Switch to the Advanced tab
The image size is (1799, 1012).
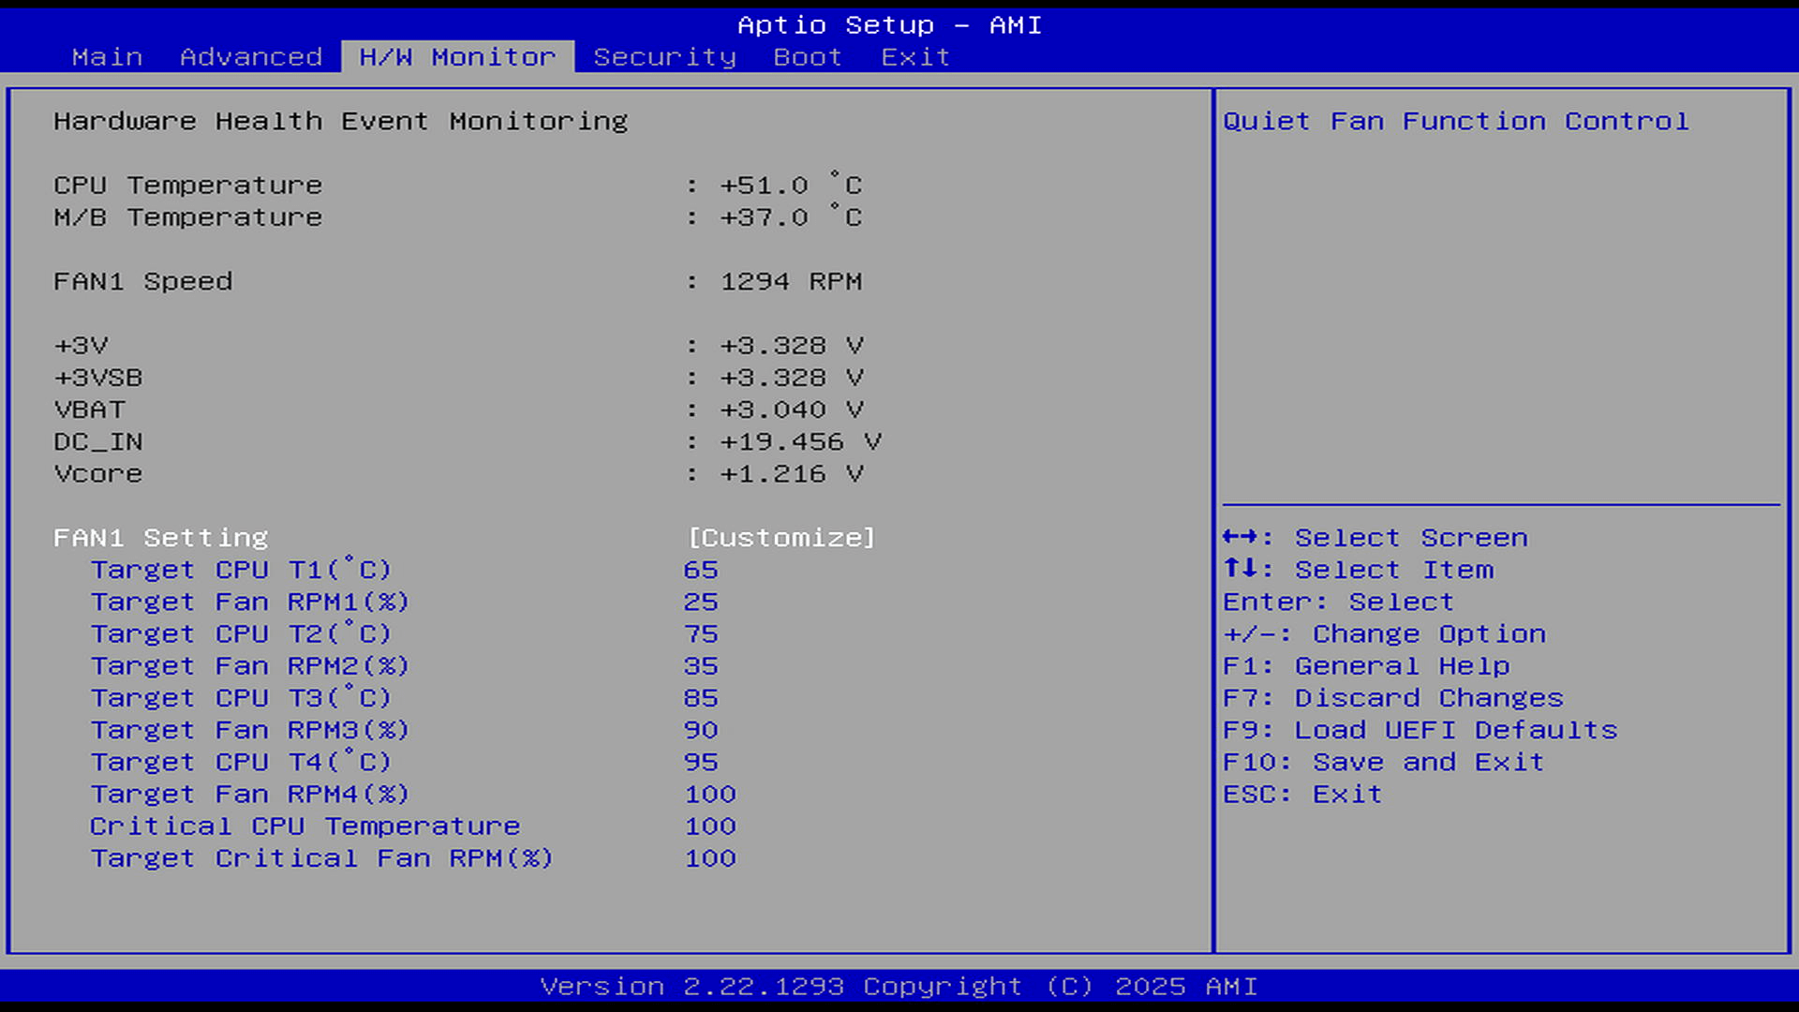click(x=250, y=57)
